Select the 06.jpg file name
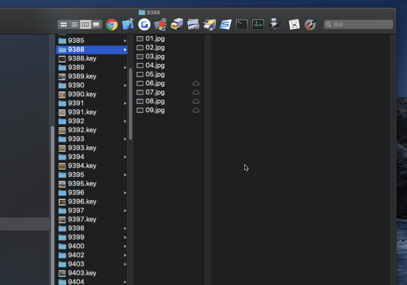This screenshot has height=285, width=407. (x=155, y=83)
